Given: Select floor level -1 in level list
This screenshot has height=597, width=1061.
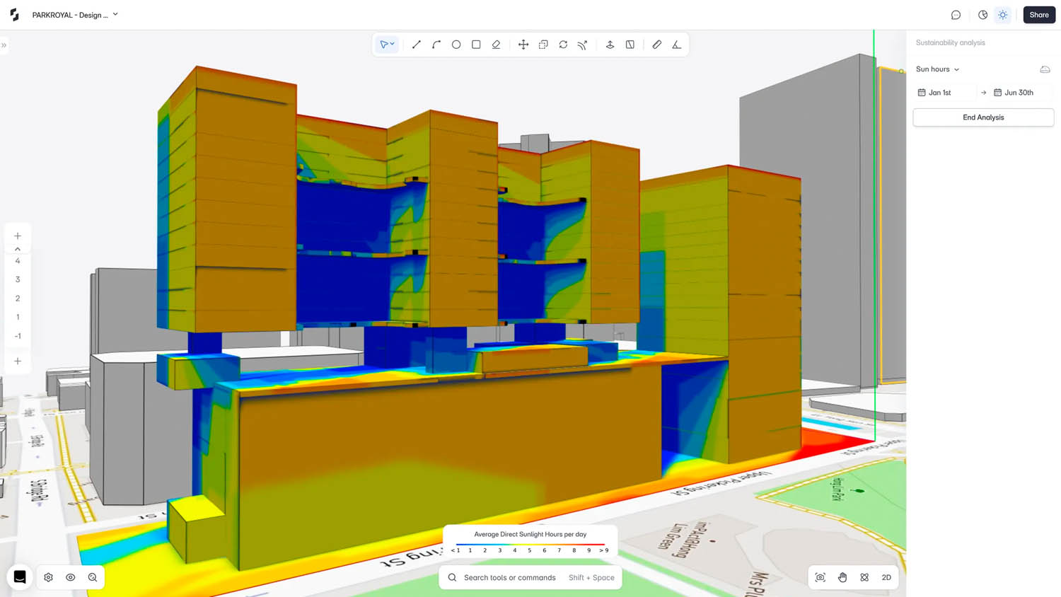Looking at the screenshot, I should click(18, 336).
